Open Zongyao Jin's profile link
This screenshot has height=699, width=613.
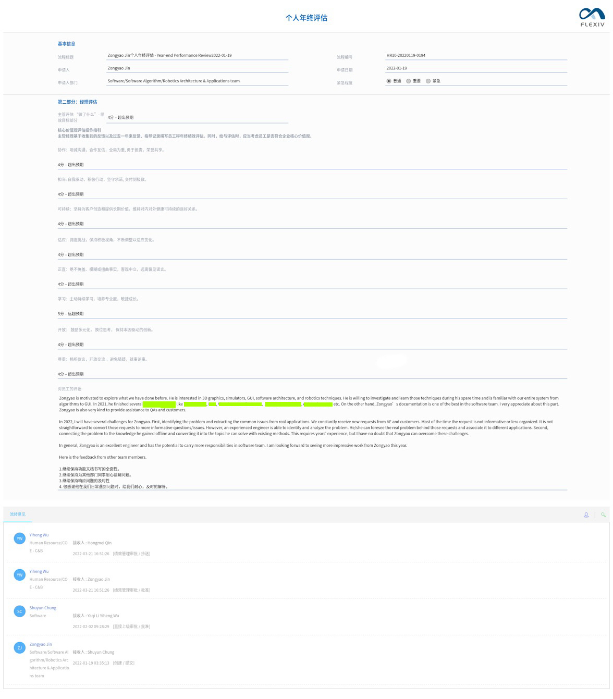[40, 644]
